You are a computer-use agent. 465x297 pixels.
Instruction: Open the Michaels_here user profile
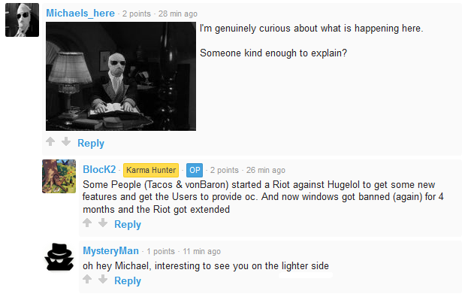(80, 13)
